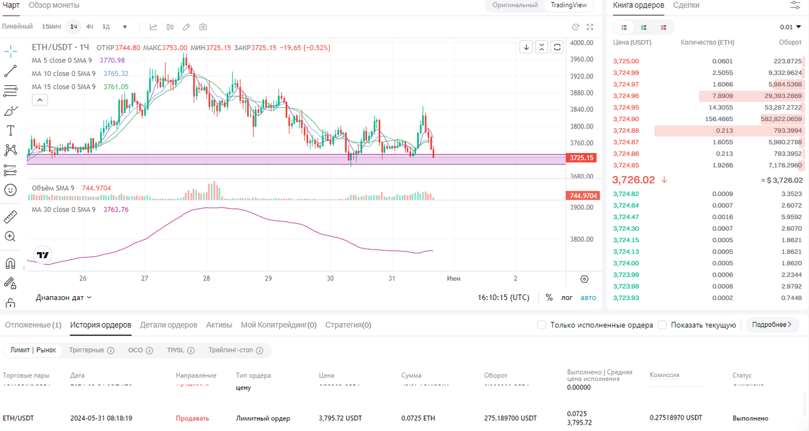This screenshot has width=809, height=431.
Task: Toggle 'лог' logarithmic scale
Action: point(567,297)
